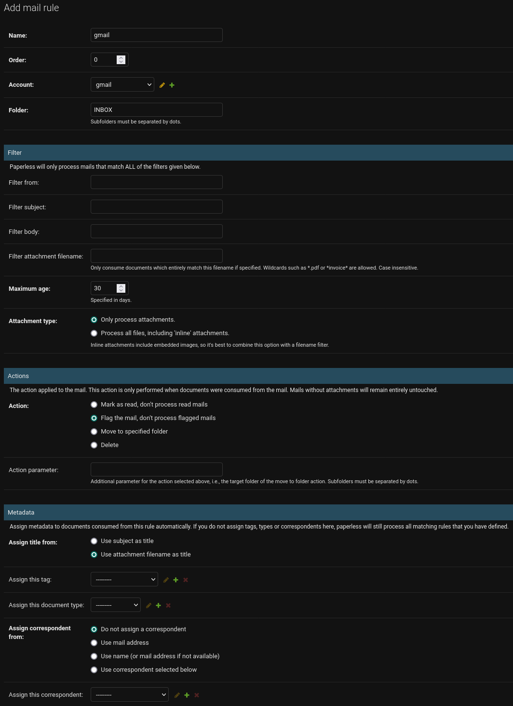The height and width of the screenshot is (706, 513).
Task: Select process all files including inline attachments
Action: point(94,333)
